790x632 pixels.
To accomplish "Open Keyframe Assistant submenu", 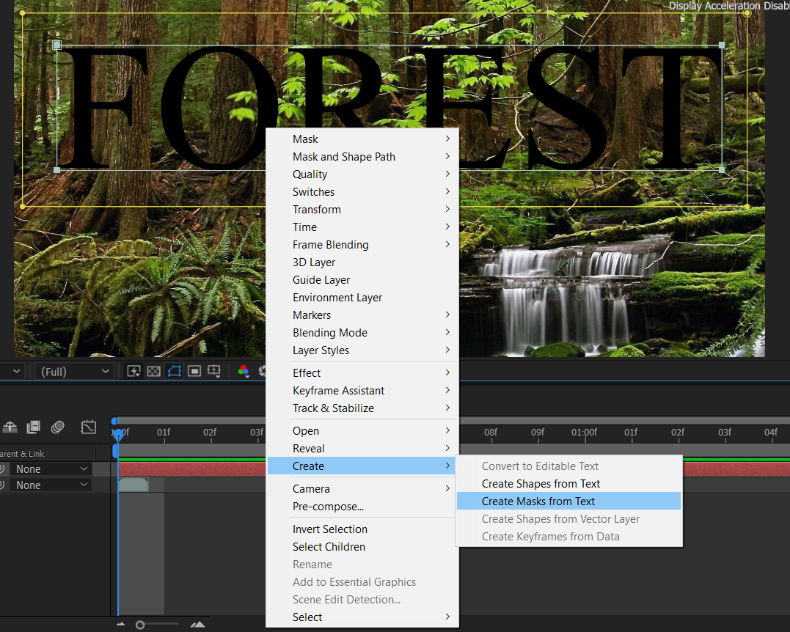I will click(362, 391).
